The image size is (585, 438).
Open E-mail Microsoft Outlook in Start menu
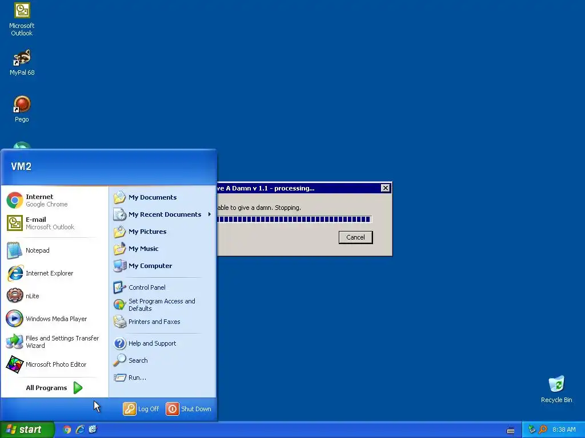click(x=54, y=223)
